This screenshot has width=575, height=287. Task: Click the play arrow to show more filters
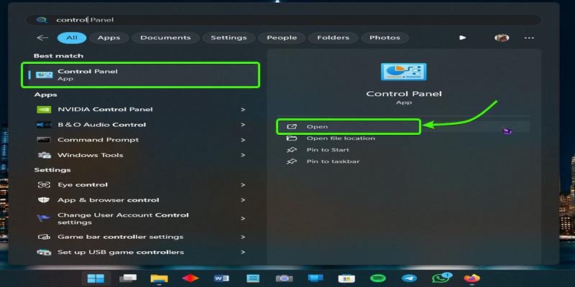pyautogui.click(x=463, y=38)
